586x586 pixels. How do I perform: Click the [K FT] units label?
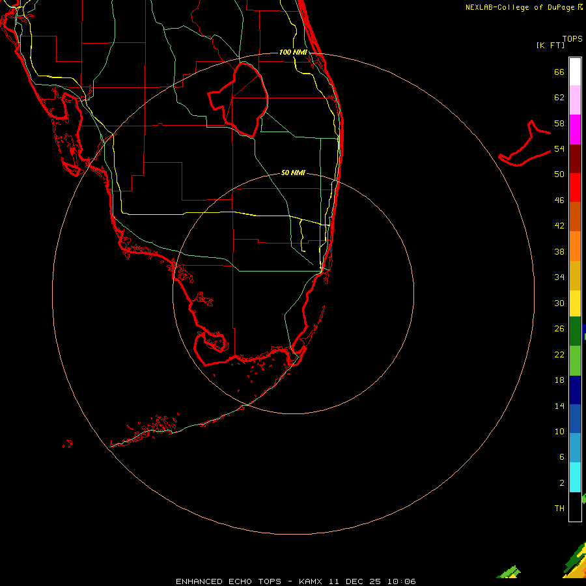[550, 45]
